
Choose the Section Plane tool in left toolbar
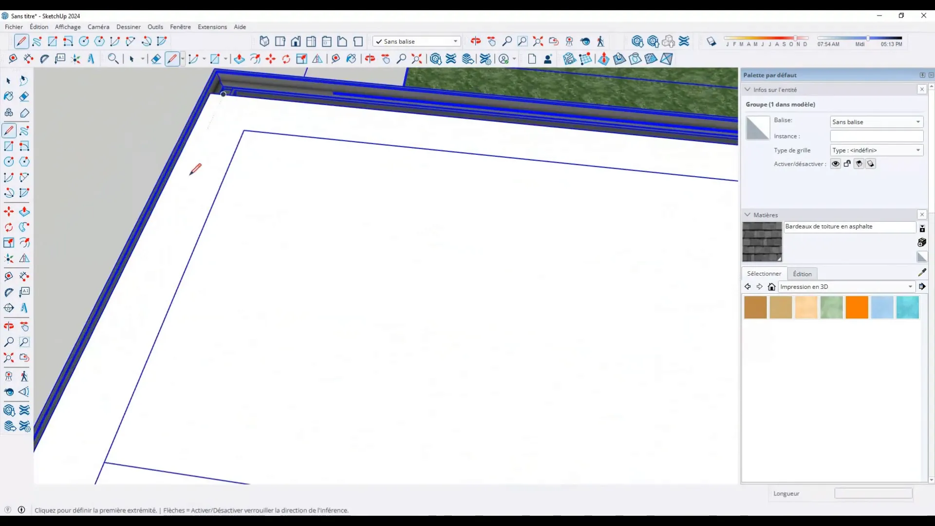pyautogui.click(x=9, y=308)
